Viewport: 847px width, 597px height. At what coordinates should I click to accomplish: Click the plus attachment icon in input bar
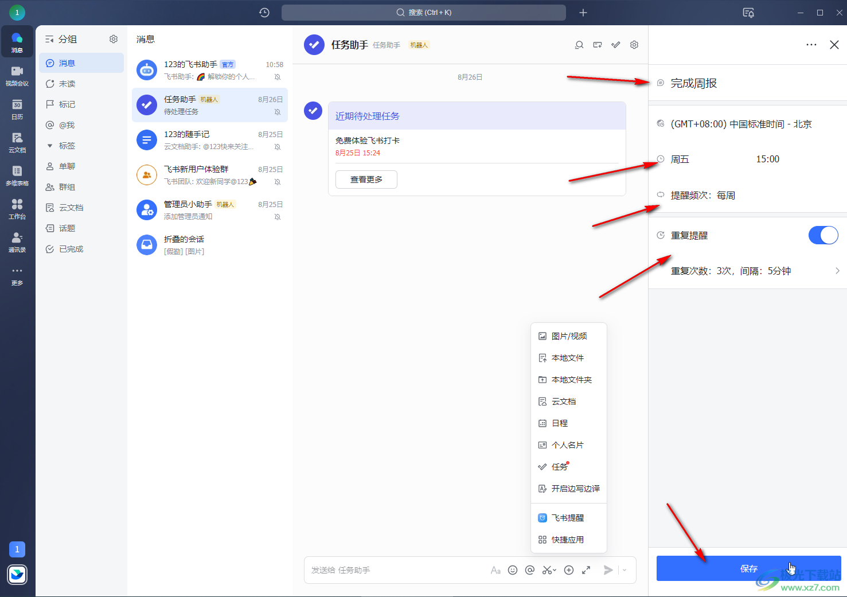(569, 570)
